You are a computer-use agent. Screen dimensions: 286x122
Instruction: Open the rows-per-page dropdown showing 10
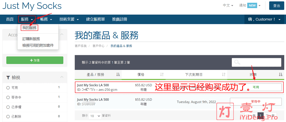click(x=96, y=116)
